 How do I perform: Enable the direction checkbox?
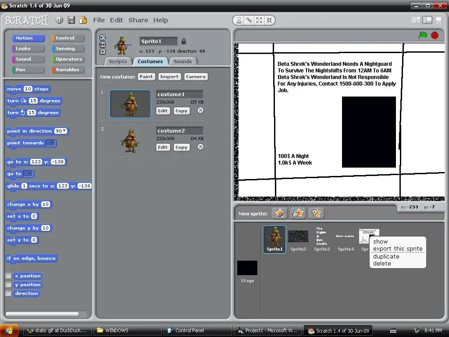[8, 293]
